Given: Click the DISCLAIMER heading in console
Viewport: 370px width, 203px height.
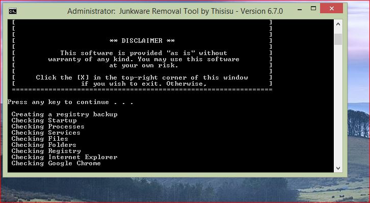Looking at the screenshot, I should (142, 41).
